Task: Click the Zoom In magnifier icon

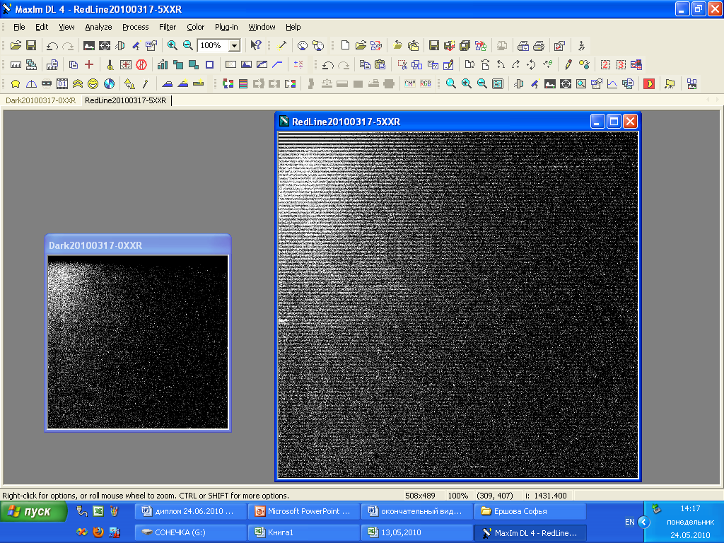Action: click(173, 45)
